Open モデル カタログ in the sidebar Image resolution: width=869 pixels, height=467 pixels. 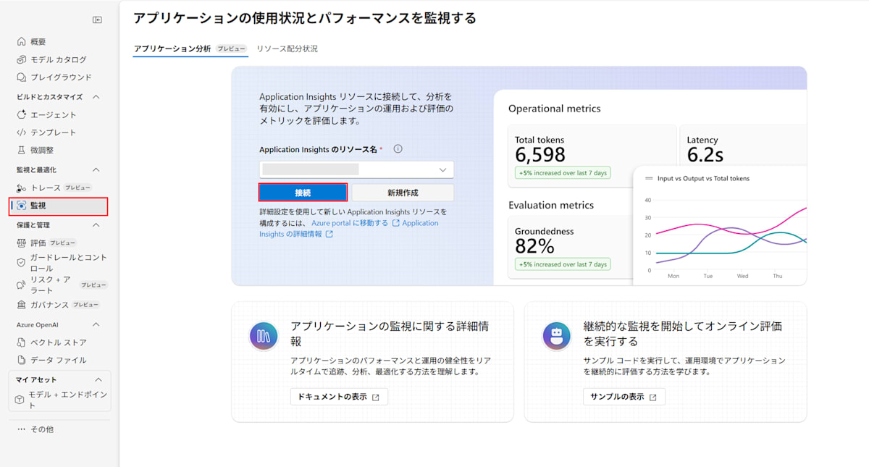pyautogui.click(x=59, y=59)
